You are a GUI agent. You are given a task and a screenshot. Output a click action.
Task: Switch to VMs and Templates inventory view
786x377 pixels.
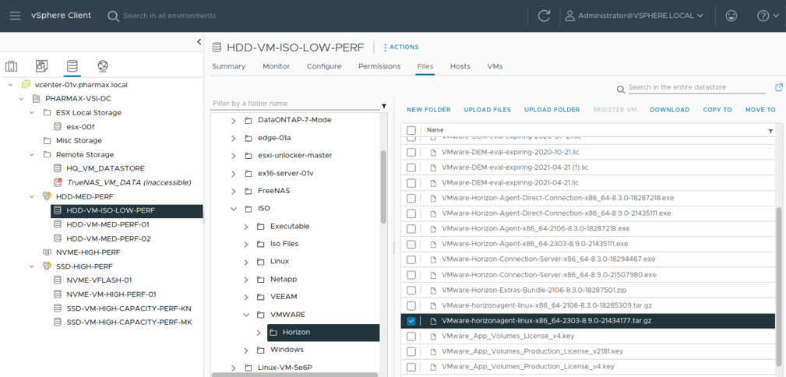[41, 65]
